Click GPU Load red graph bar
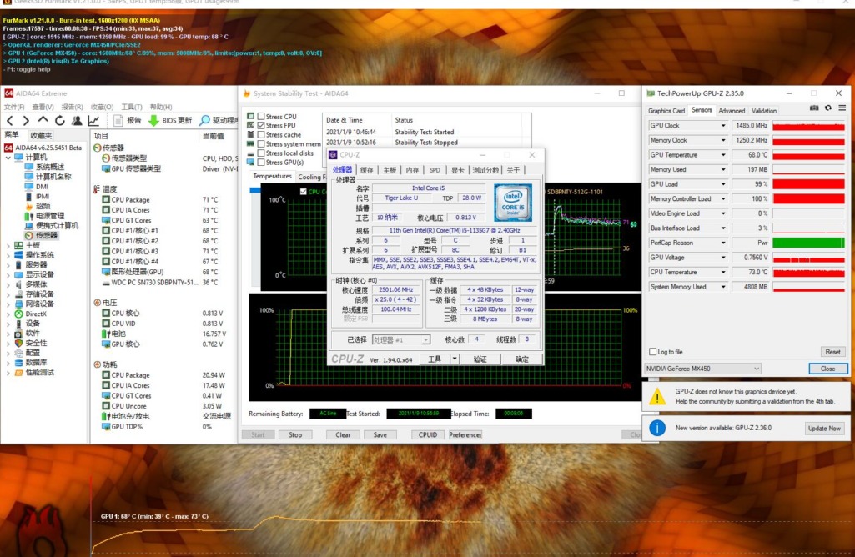The image size is (855, 557). [808, 184]
